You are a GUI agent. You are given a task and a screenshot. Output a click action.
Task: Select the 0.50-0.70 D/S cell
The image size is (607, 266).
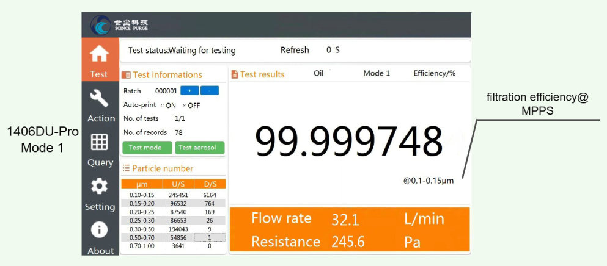[x=210, y=237]
